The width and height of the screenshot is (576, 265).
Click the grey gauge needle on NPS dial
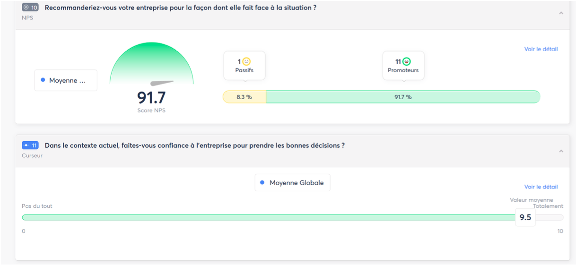(162, 83)
